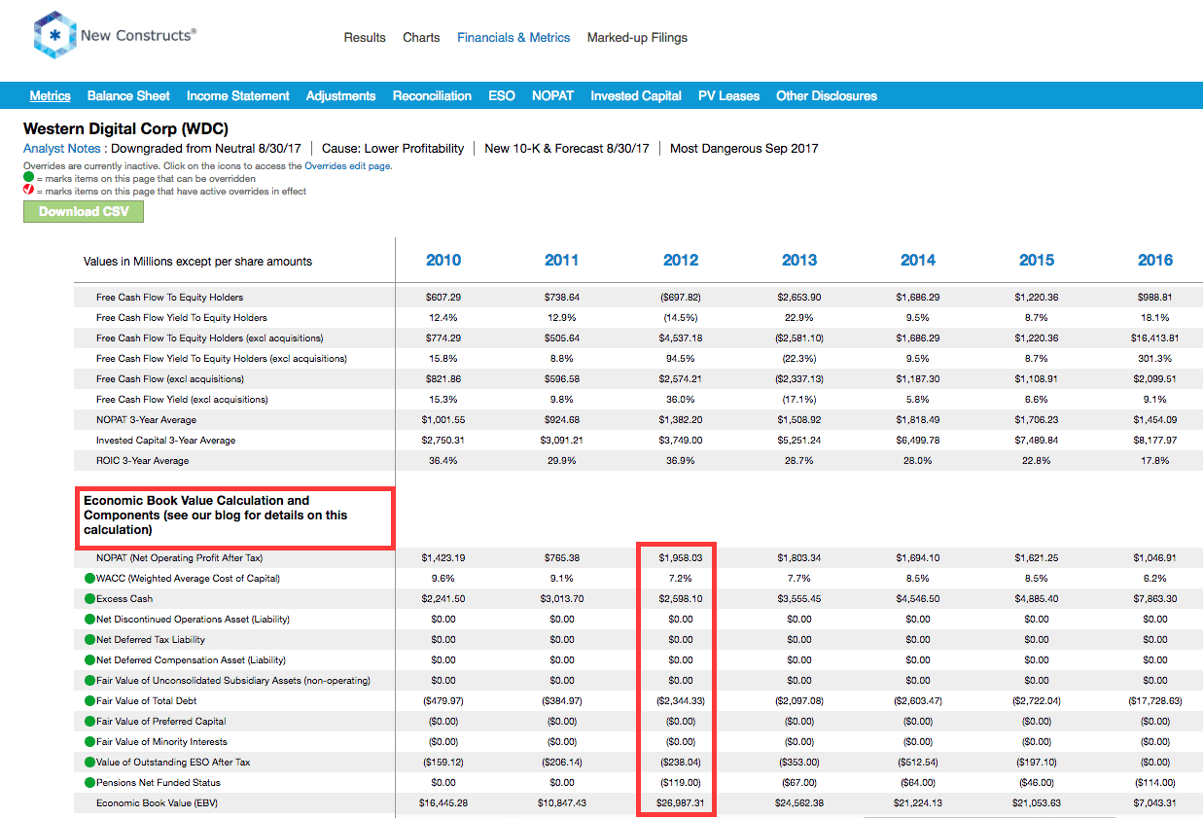Open the Adjustments tab
The width and height of the screenshot is (1203, 818).
tap(340, 95)
